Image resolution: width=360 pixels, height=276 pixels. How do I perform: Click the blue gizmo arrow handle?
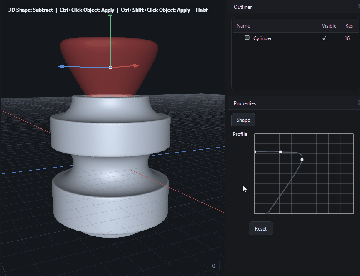(61, 66)
